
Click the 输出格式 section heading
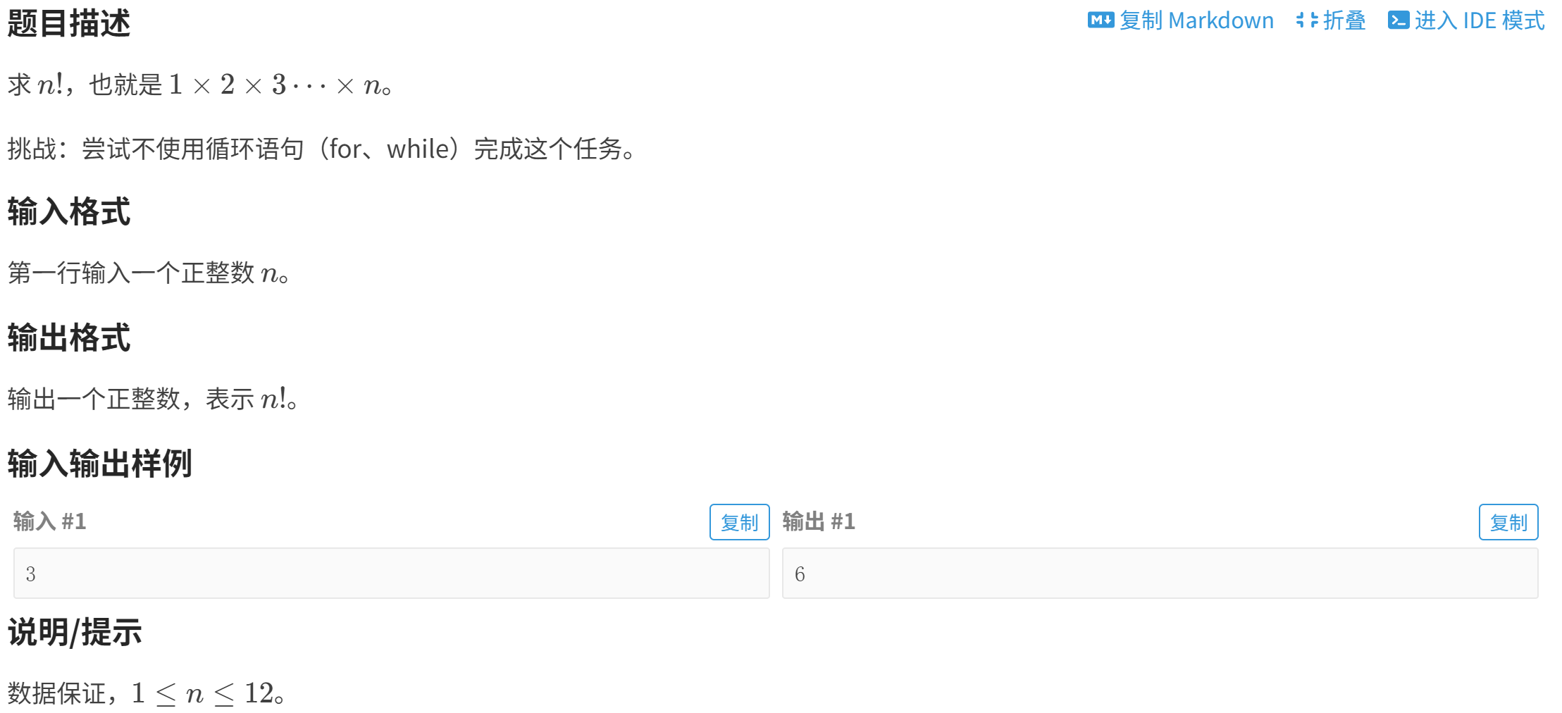pos(69,337)
